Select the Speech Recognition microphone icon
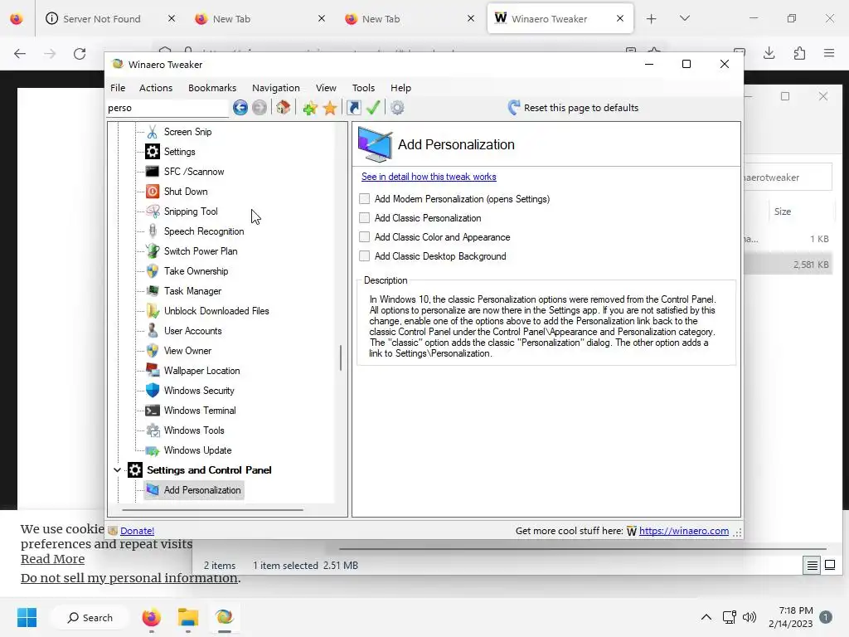The height and width of the screenshot is (637, 849). coord(153,231)
